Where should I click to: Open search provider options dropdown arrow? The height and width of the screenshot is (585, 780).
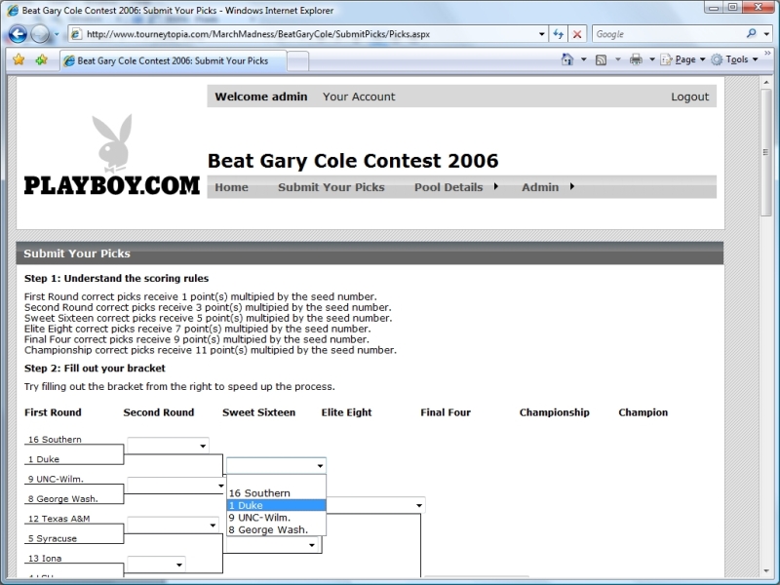(x=766, y=34)
